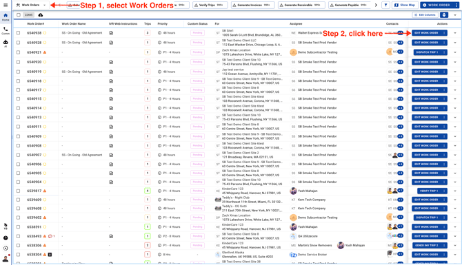Viewport: 462px width, 265px height.
Task: Click location Teddy's - Night Club
Action: tap(236, 198)
